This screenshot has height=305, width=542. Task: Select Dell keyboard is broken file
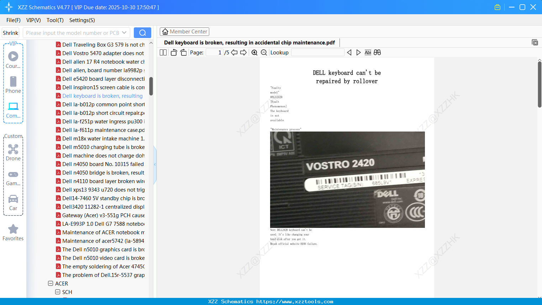[99, 96]
